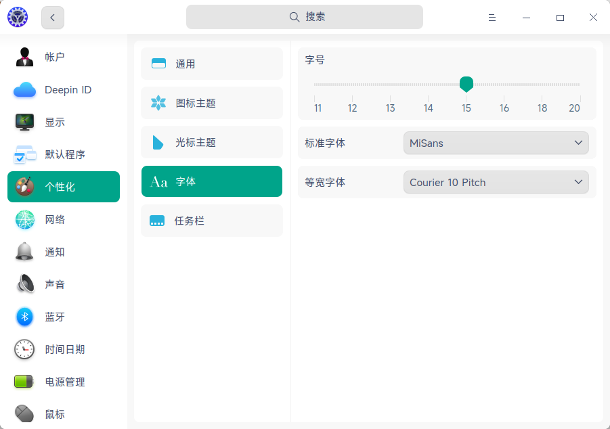
Task: Open the 显示 (Display) settings icon
Action: point(24,122)
